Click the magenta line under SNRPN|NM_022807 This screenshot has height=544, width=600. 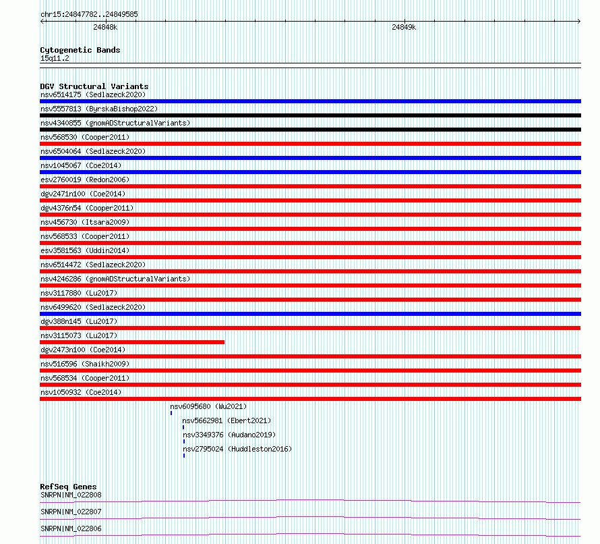tap(310, 518)
